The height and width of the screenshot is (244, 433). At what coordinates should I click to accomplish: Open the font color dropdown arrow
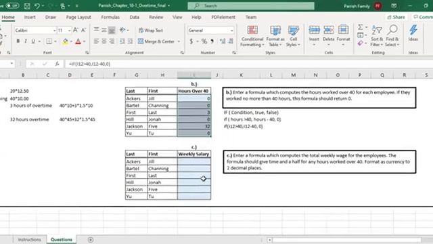84,41
